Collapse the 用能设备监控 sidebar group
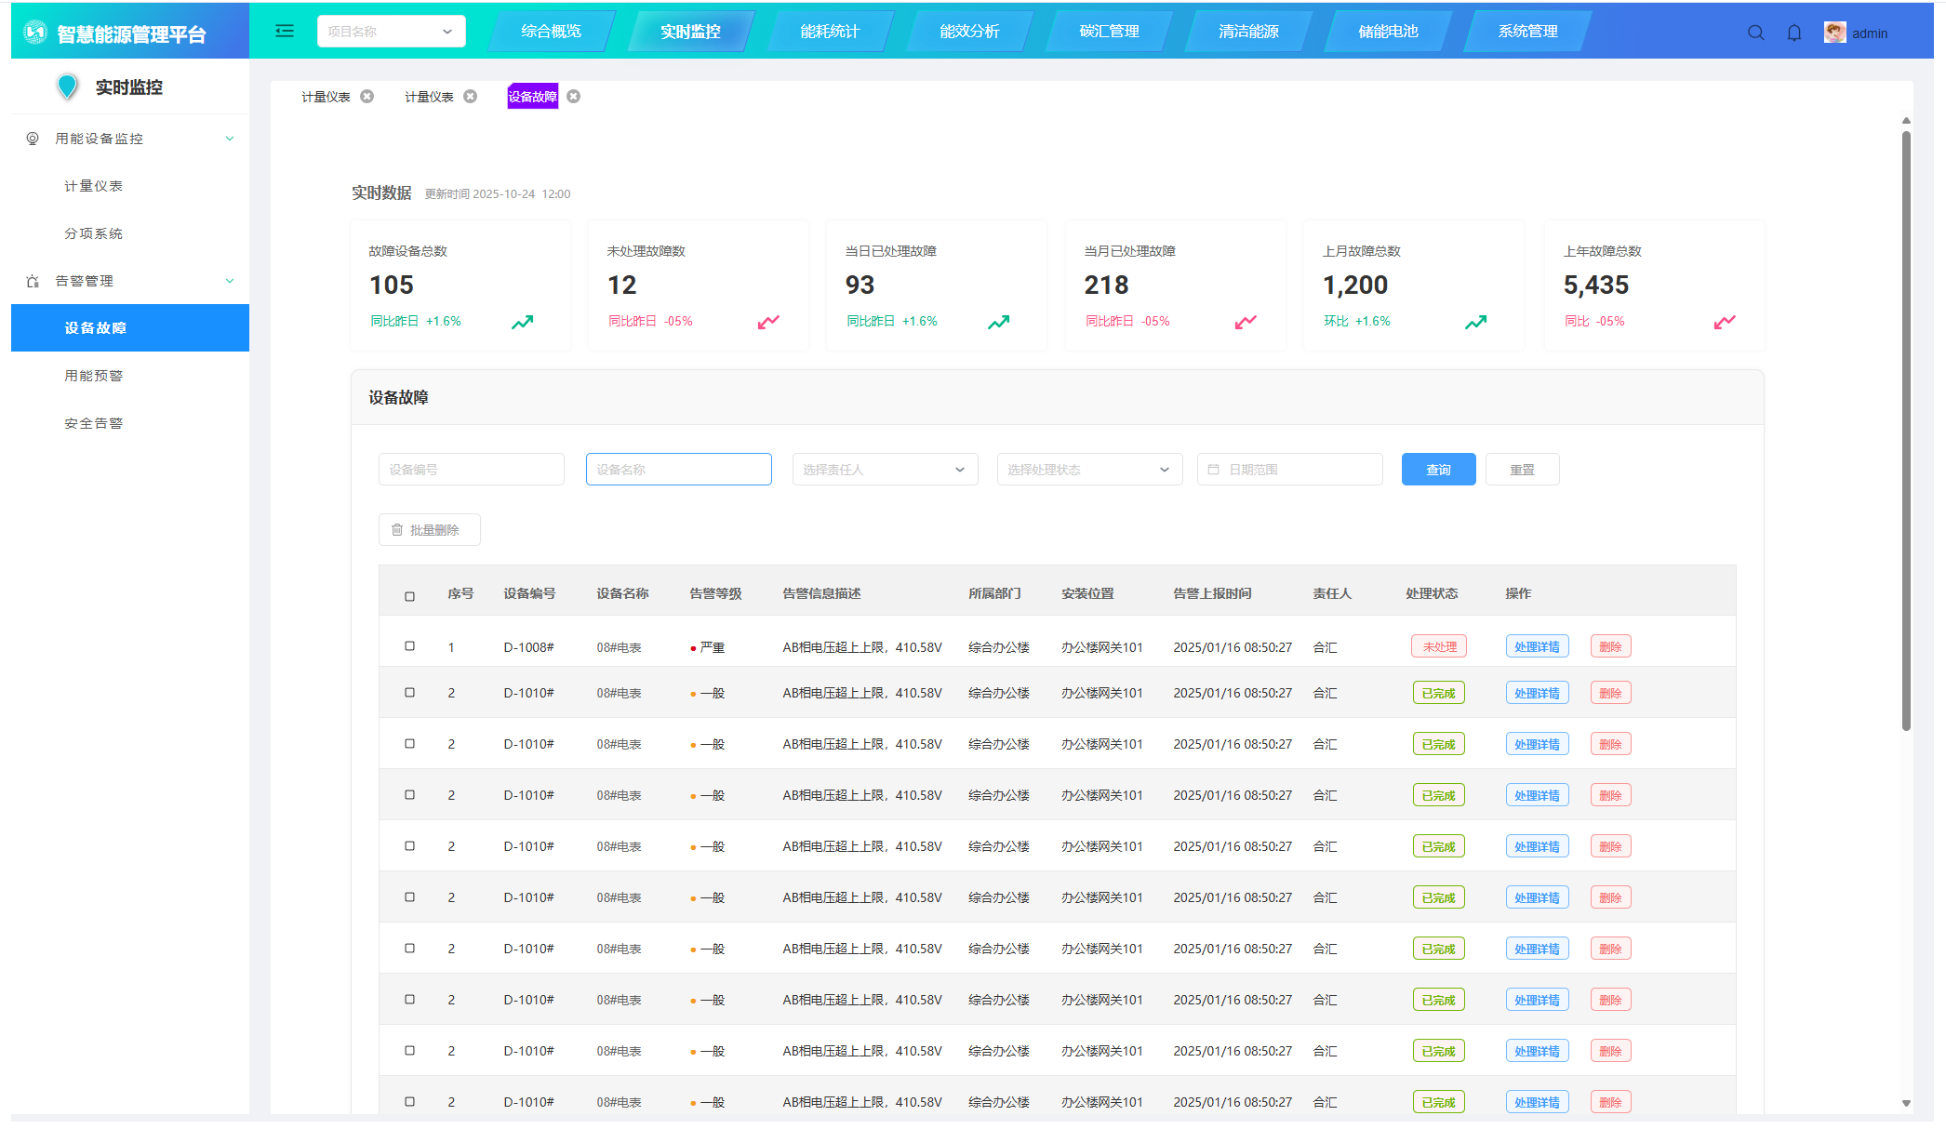Image resolution: width=1946 pixels, height=1129 pixels. pos(230,139)
